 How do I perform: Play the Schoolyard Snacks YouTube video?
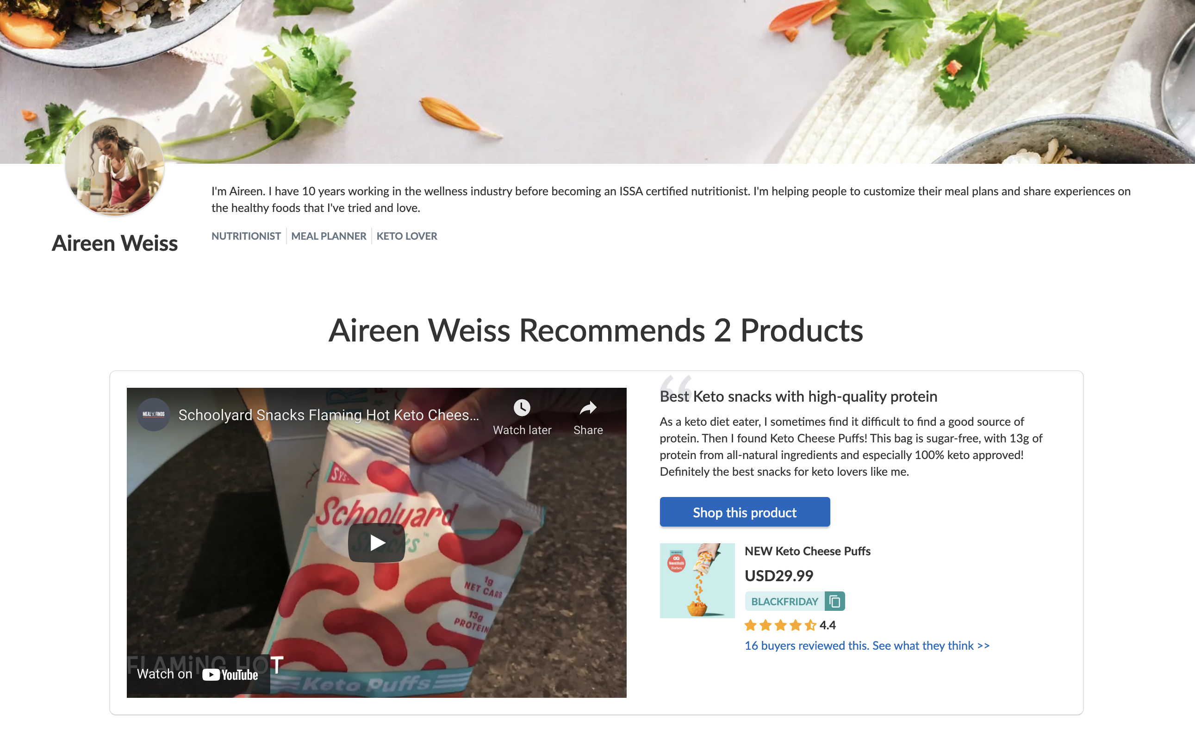[376, 542]
